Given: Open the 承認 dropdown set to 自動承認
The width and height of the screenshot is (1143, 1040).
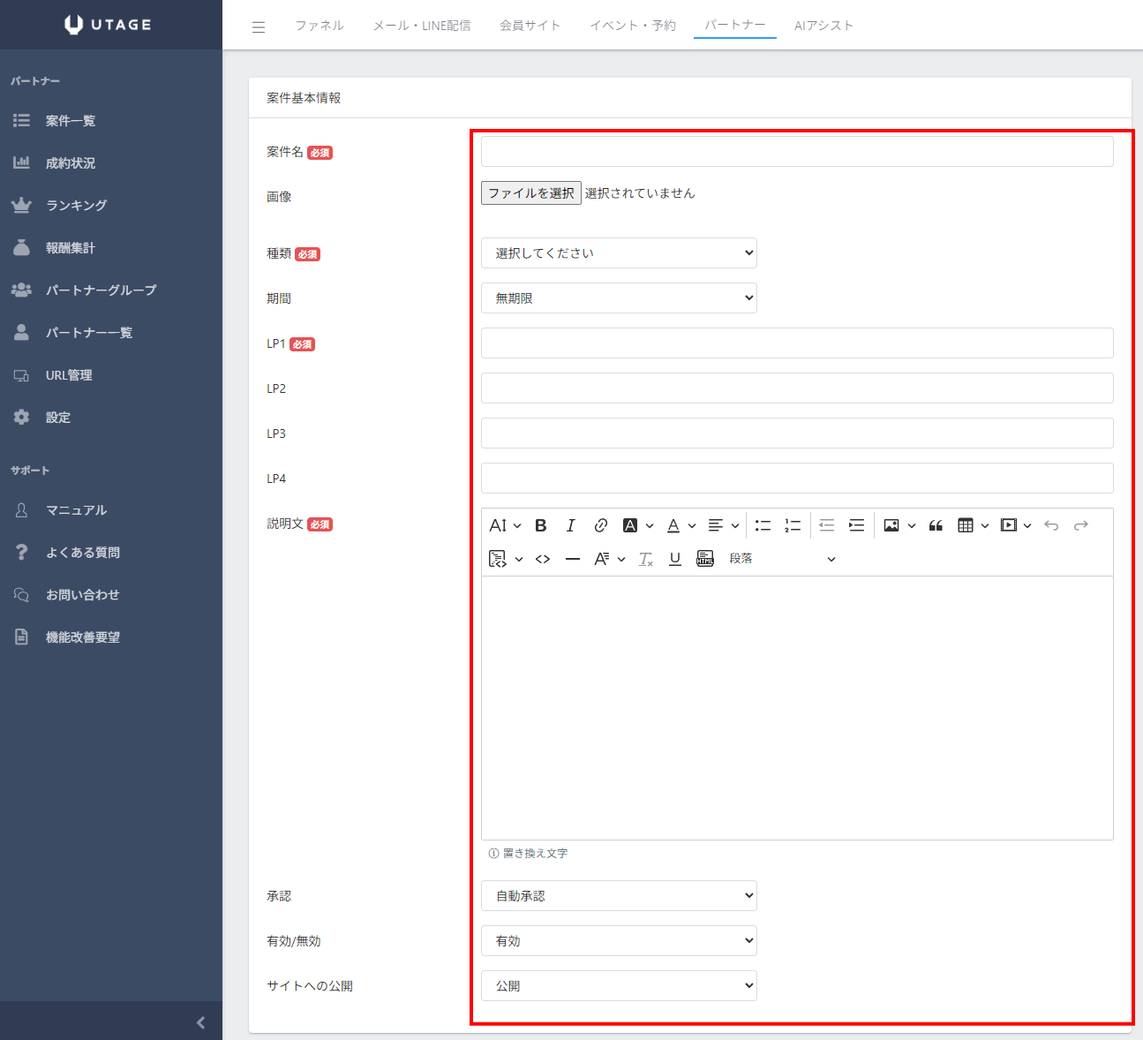Looking at the screenshot, I should coord(619,896).
